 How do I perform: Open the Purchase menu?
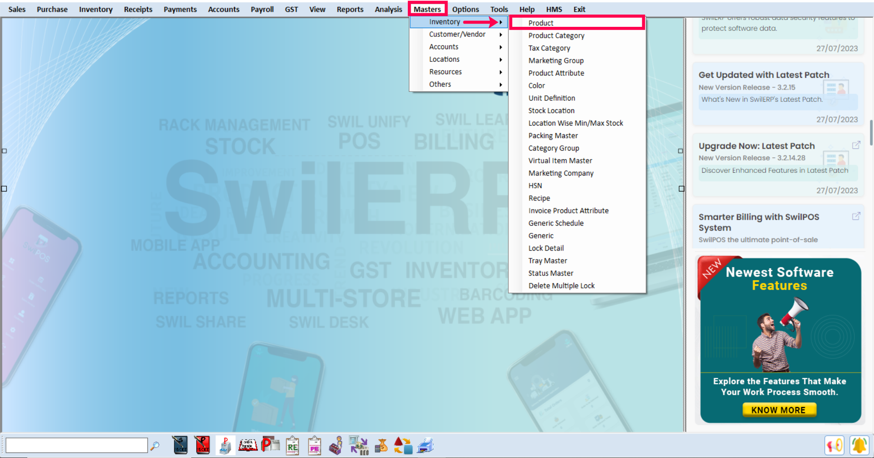click(x=52, y=9)
